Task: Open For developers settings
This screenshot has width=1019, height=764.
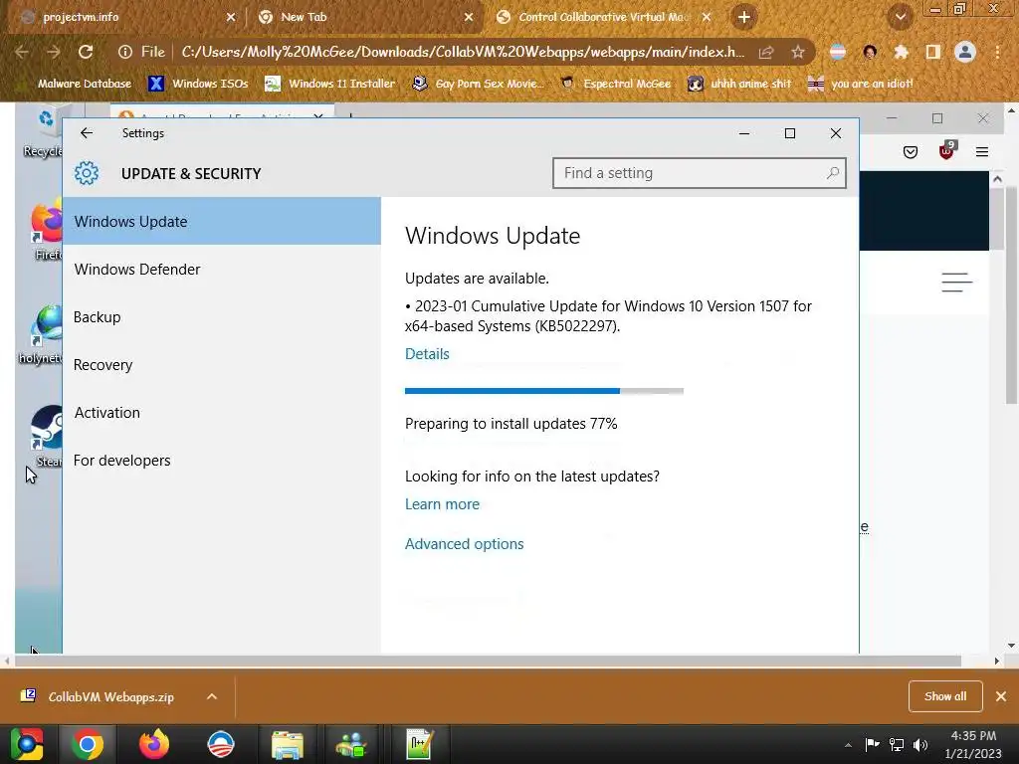Action: [222, 460]
